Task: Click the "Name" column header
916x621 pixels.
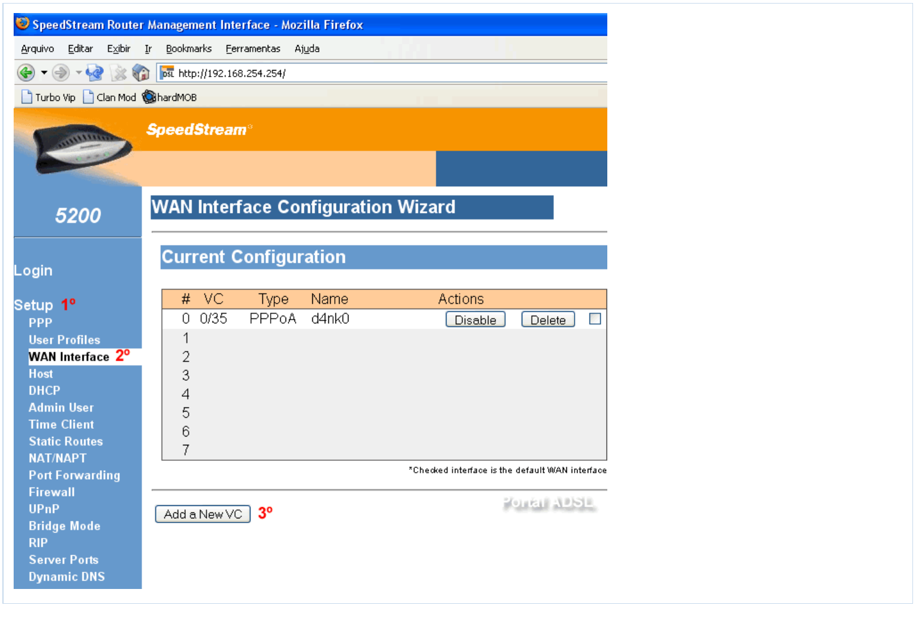Action: [329, 299]
